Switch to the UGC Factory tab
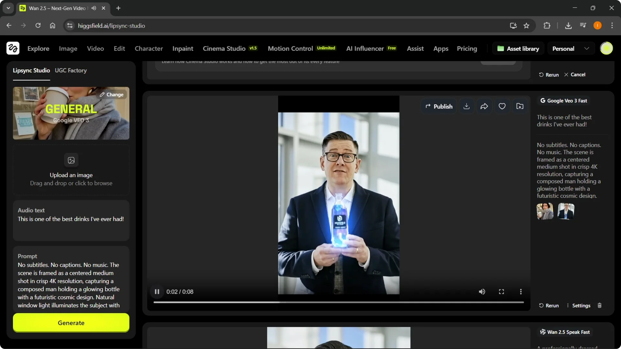Viewport: 621px width, 349px height. point(71,70)
